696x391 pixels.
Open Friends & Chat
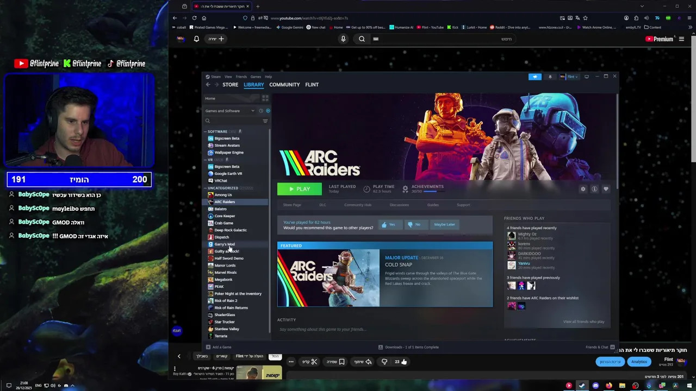click(600, 347)
